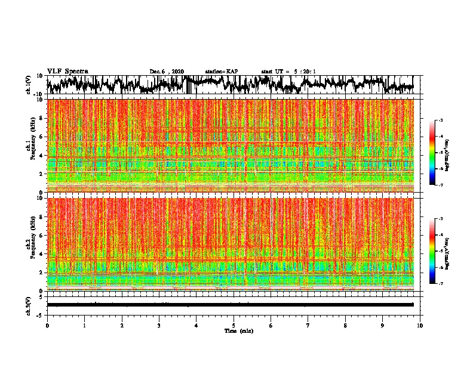Image resolution: width=473 pixels, height=365 pixels.
Task: Select the log(PSD) label beside ch.1 colorbar
Action: (447, 155)
